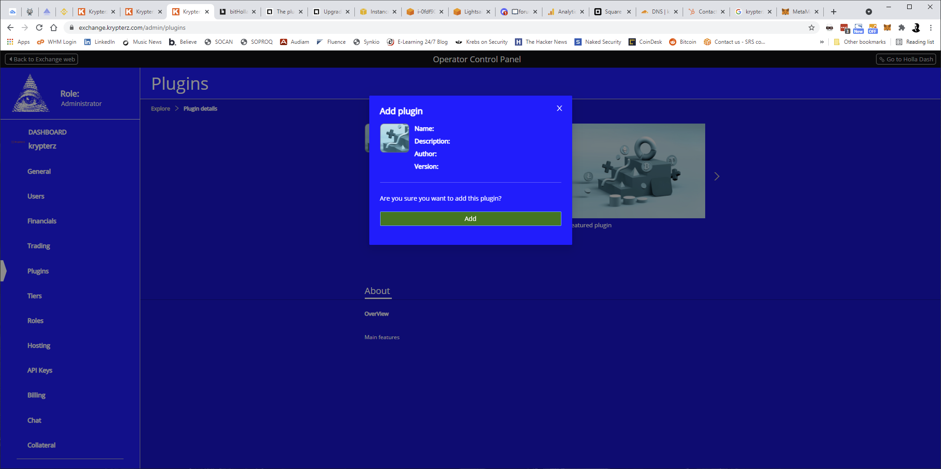This screenshot has width=941, height=469.
Task: Close the Add plugin dialog
Action: click(559, 108)
